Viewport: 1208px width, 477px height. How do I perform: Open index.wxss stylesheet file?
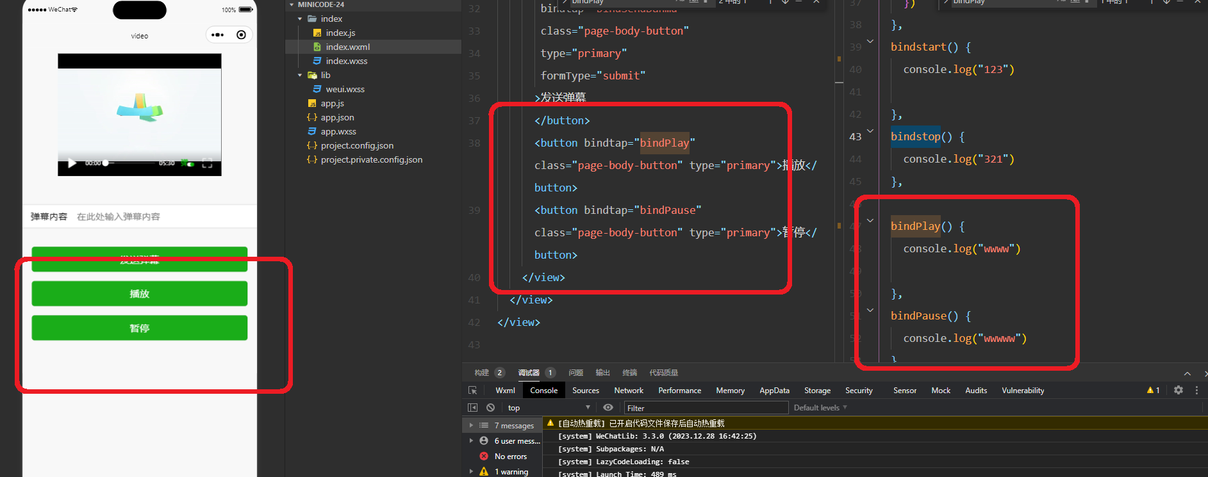coord(346,61)
